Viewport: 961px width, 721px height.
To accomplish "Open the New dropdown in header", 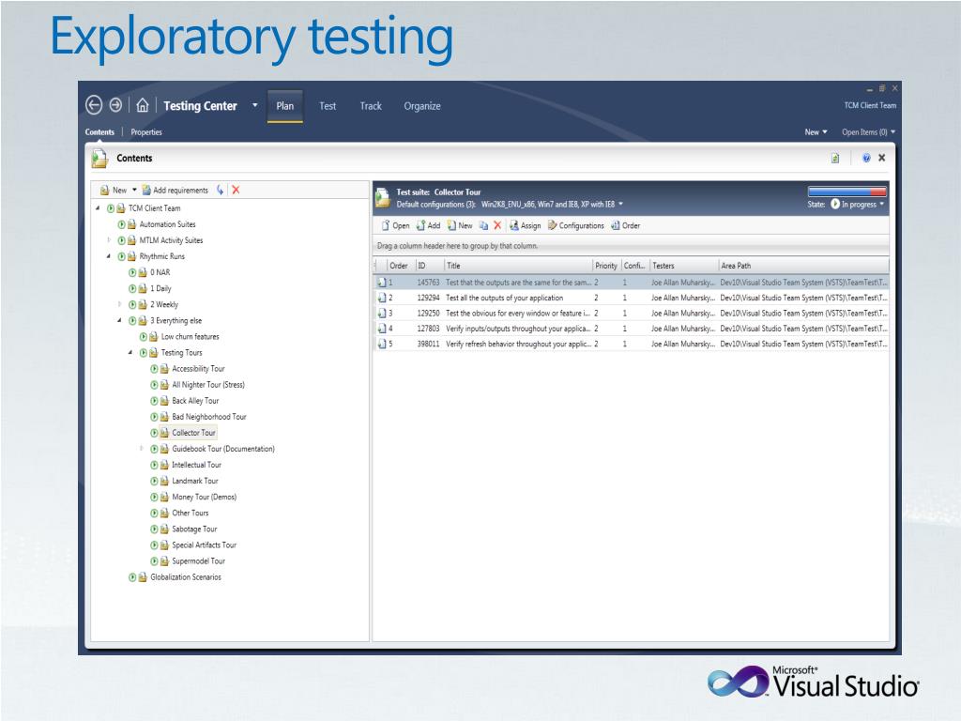I will click(816, 131).
